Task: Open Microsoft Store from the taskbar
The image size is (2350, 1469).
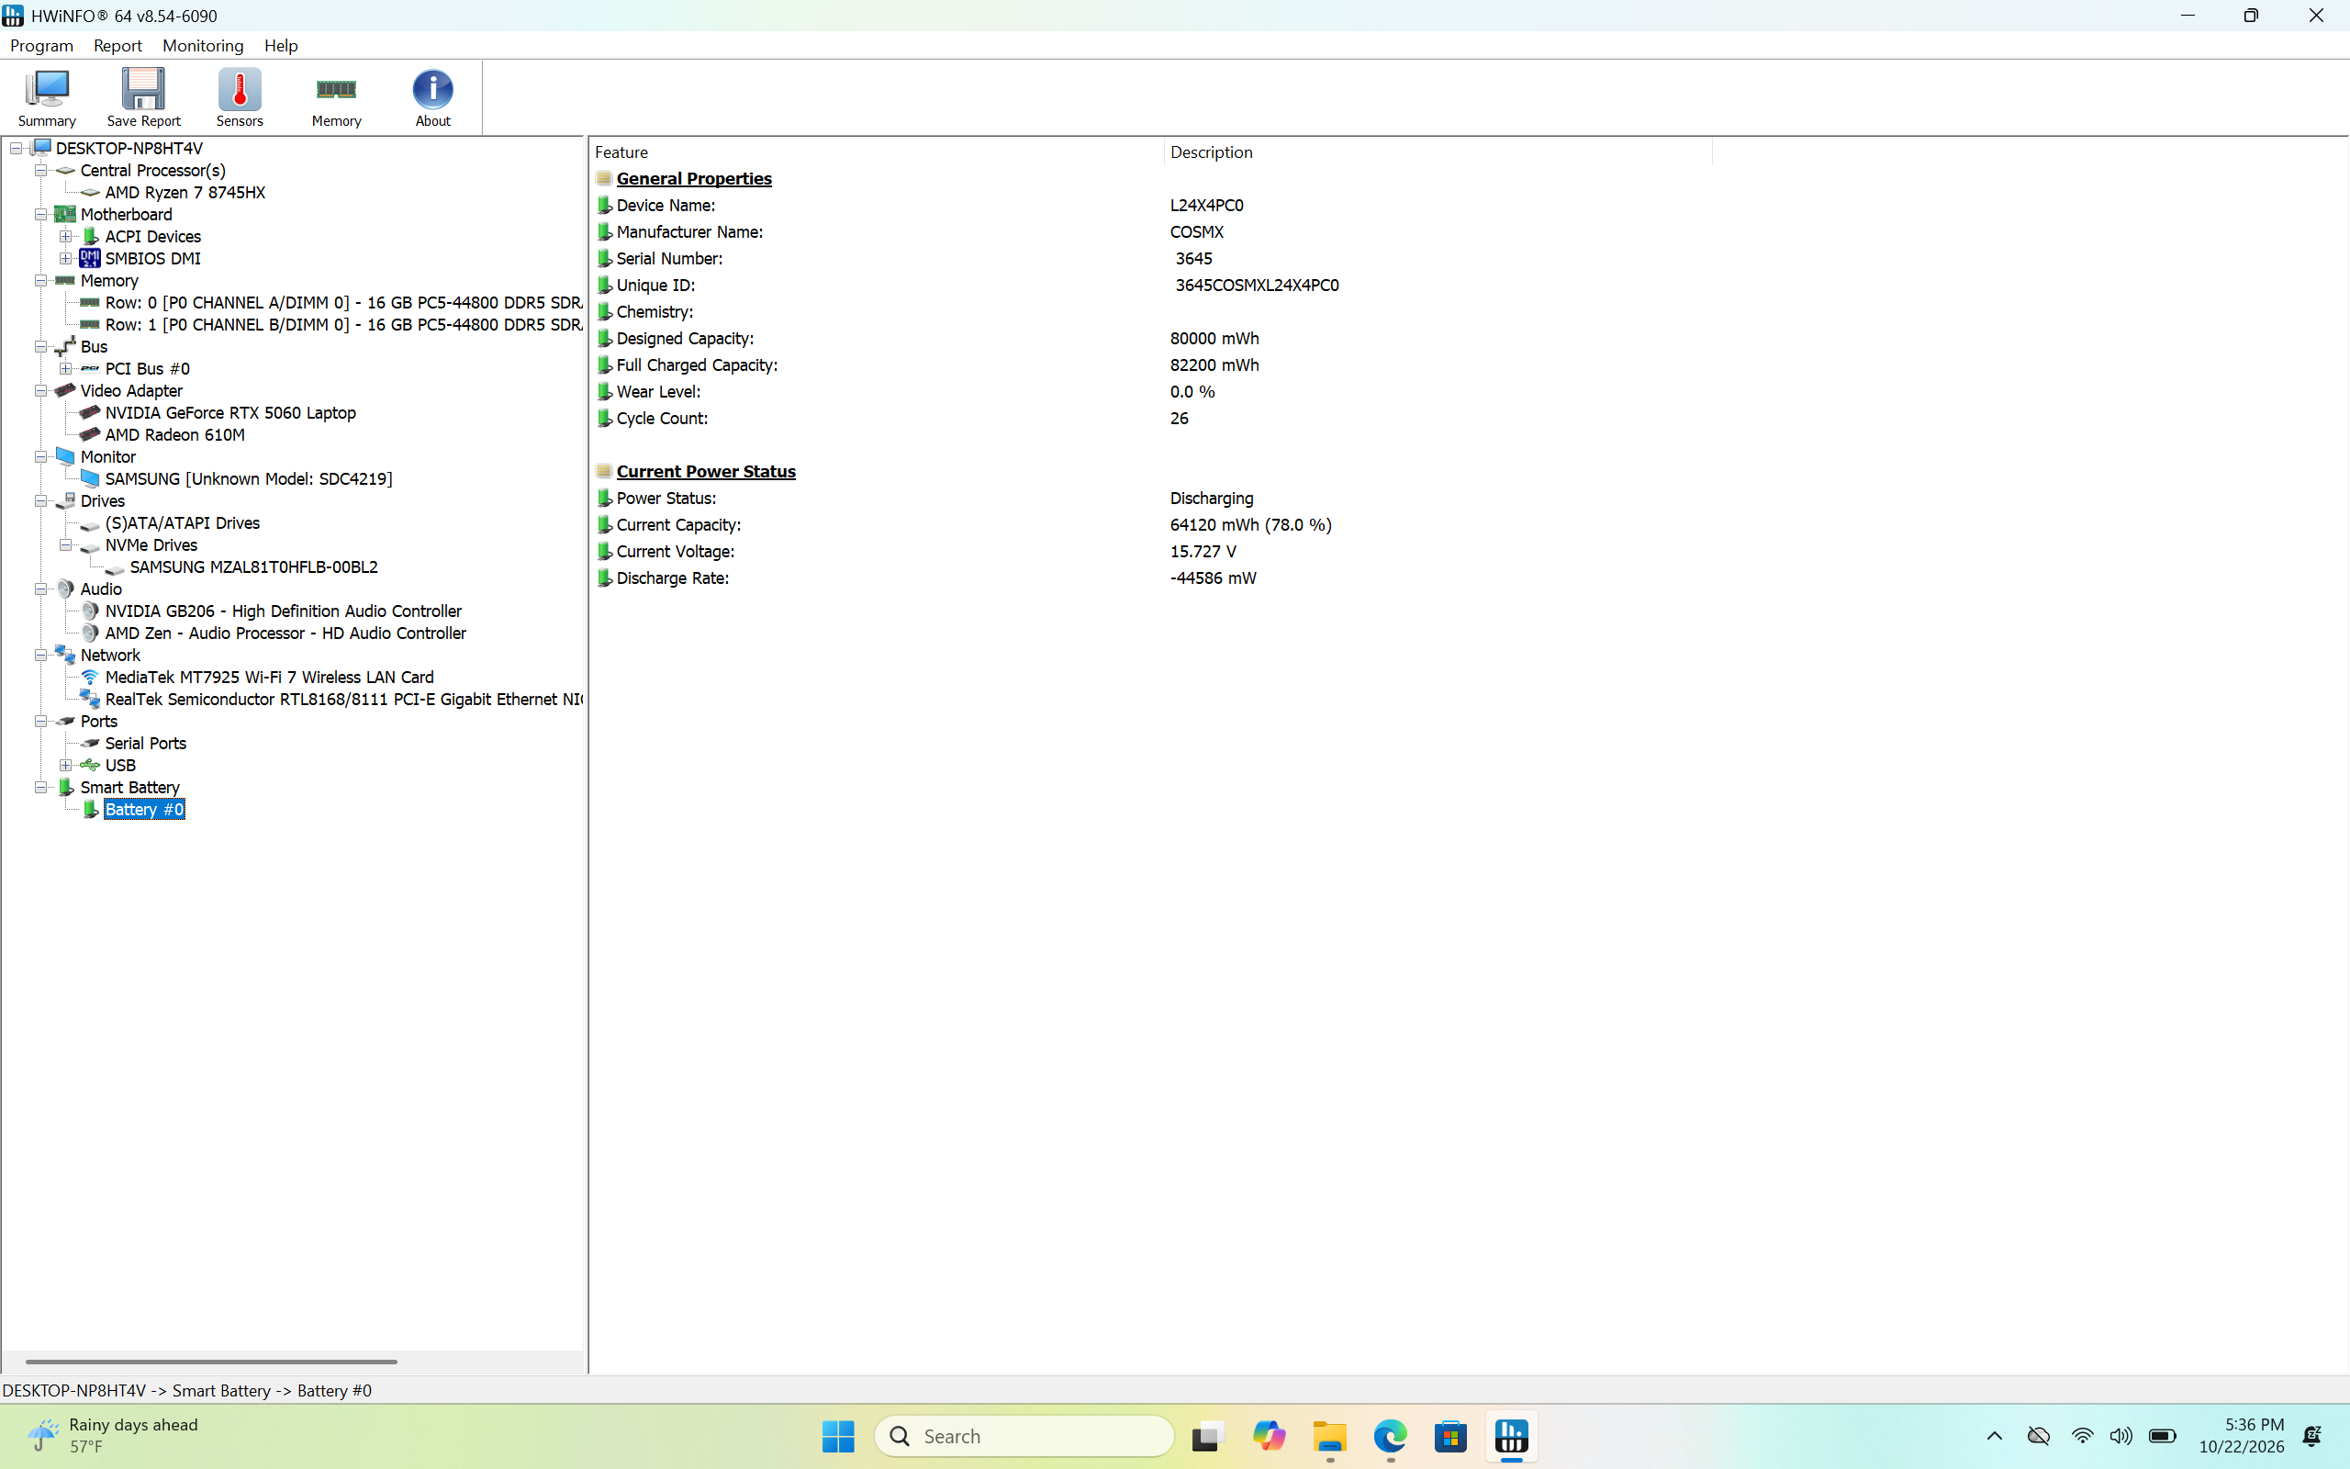Action: (x=1449, y=1436)
